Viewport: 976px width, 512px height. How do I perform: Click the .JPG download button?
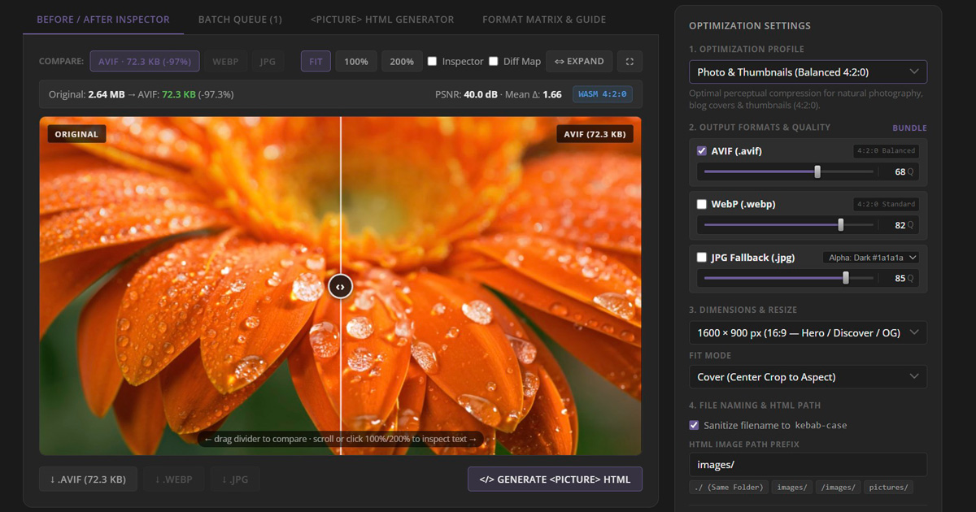point(235,479)
